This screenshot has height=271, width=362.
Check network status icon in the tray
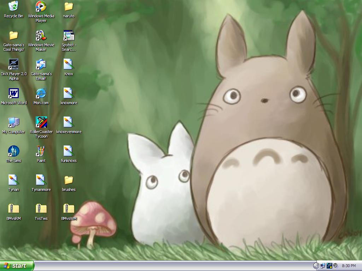[322, 265]
